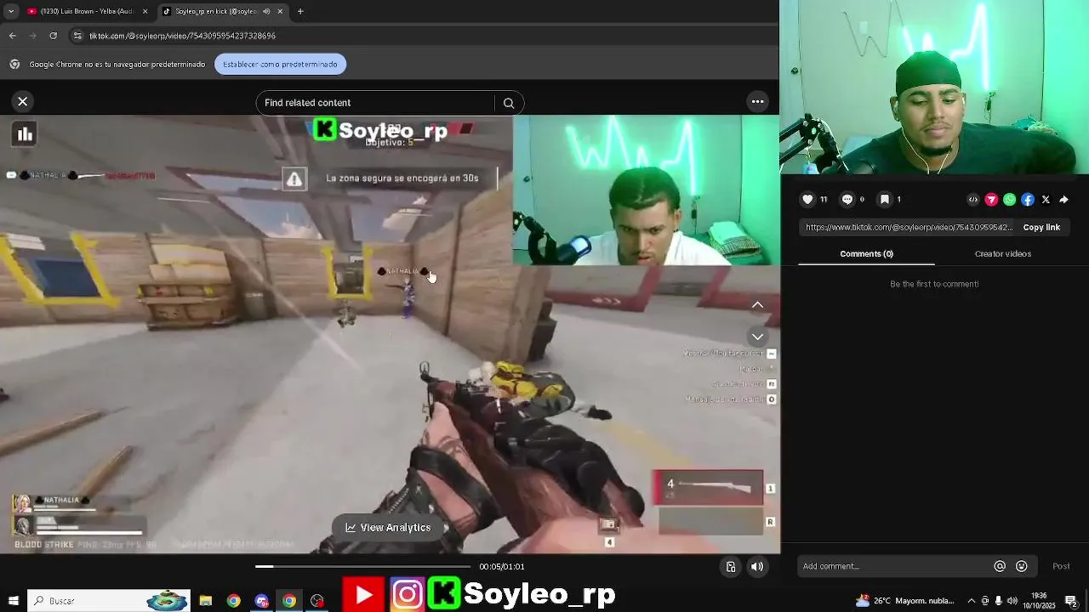Open comments via the speech bubble icon
Viewport: 1089px width, 612px height.
coord(847,199)
